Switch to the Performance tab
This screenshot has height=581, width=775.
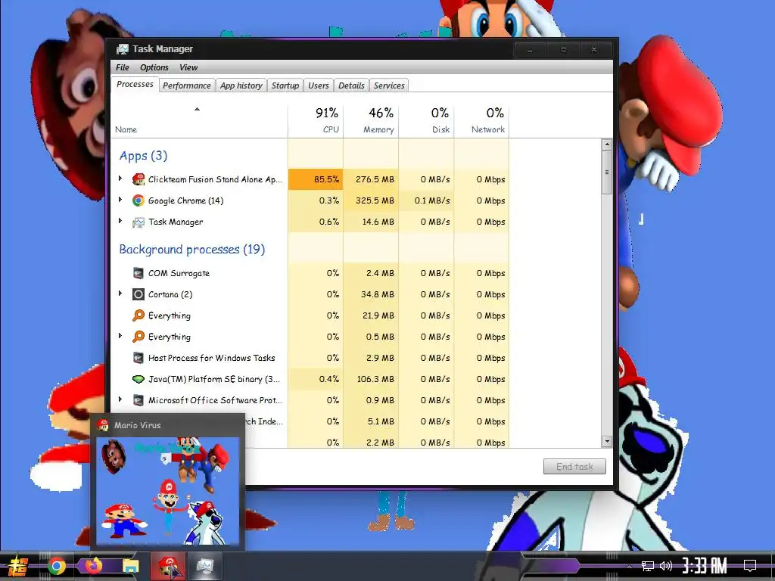pos(187,85)
